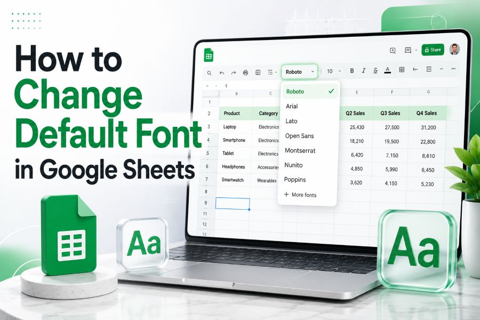This screenshot has width=480, height=320.
Task: Click the cell showing 31,200
Action: click(x=428, y=127)
